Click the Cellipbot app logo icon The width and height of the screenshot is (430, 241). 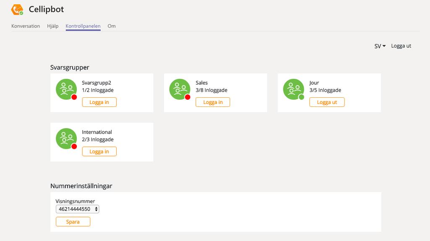pos(17,10)
